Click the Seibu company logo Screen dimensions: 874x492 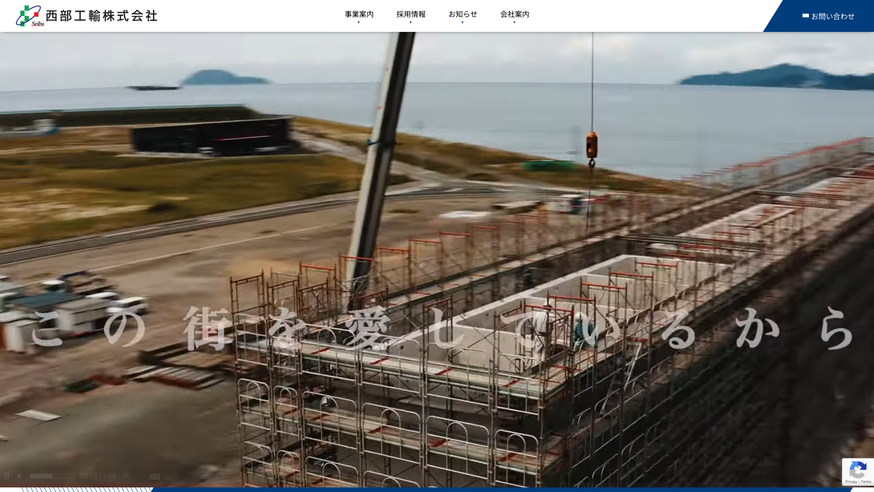[29, 15]
